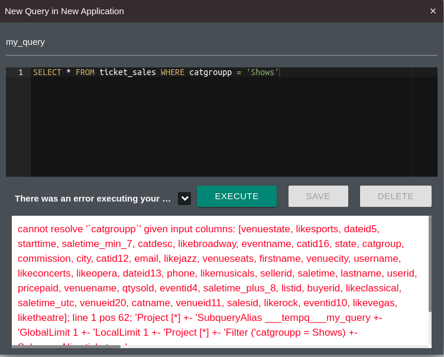Click the SAVE button
The height and width of the screenshot is (357, 444).
click(318, 196)
